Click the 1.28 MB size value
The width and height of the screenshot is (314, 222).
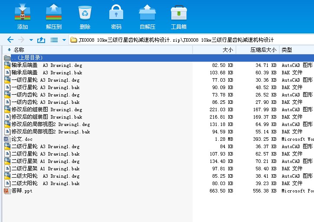pos(224,139)
